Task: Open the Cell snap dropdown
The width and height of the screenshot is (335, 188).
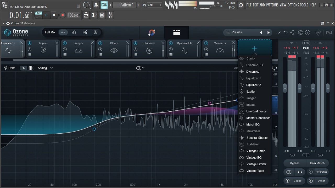Action: click(x=154, y=5)
